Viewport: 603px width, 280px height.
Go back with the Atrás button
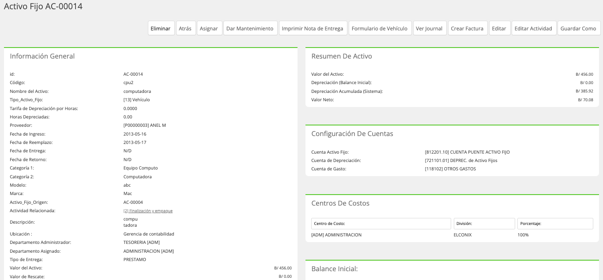point(185,28)
